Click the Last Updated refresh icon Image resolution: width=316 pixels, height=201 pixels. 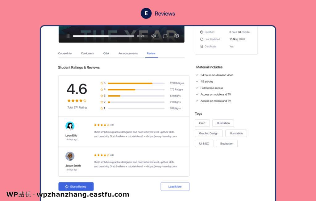[x=202, y=39]
